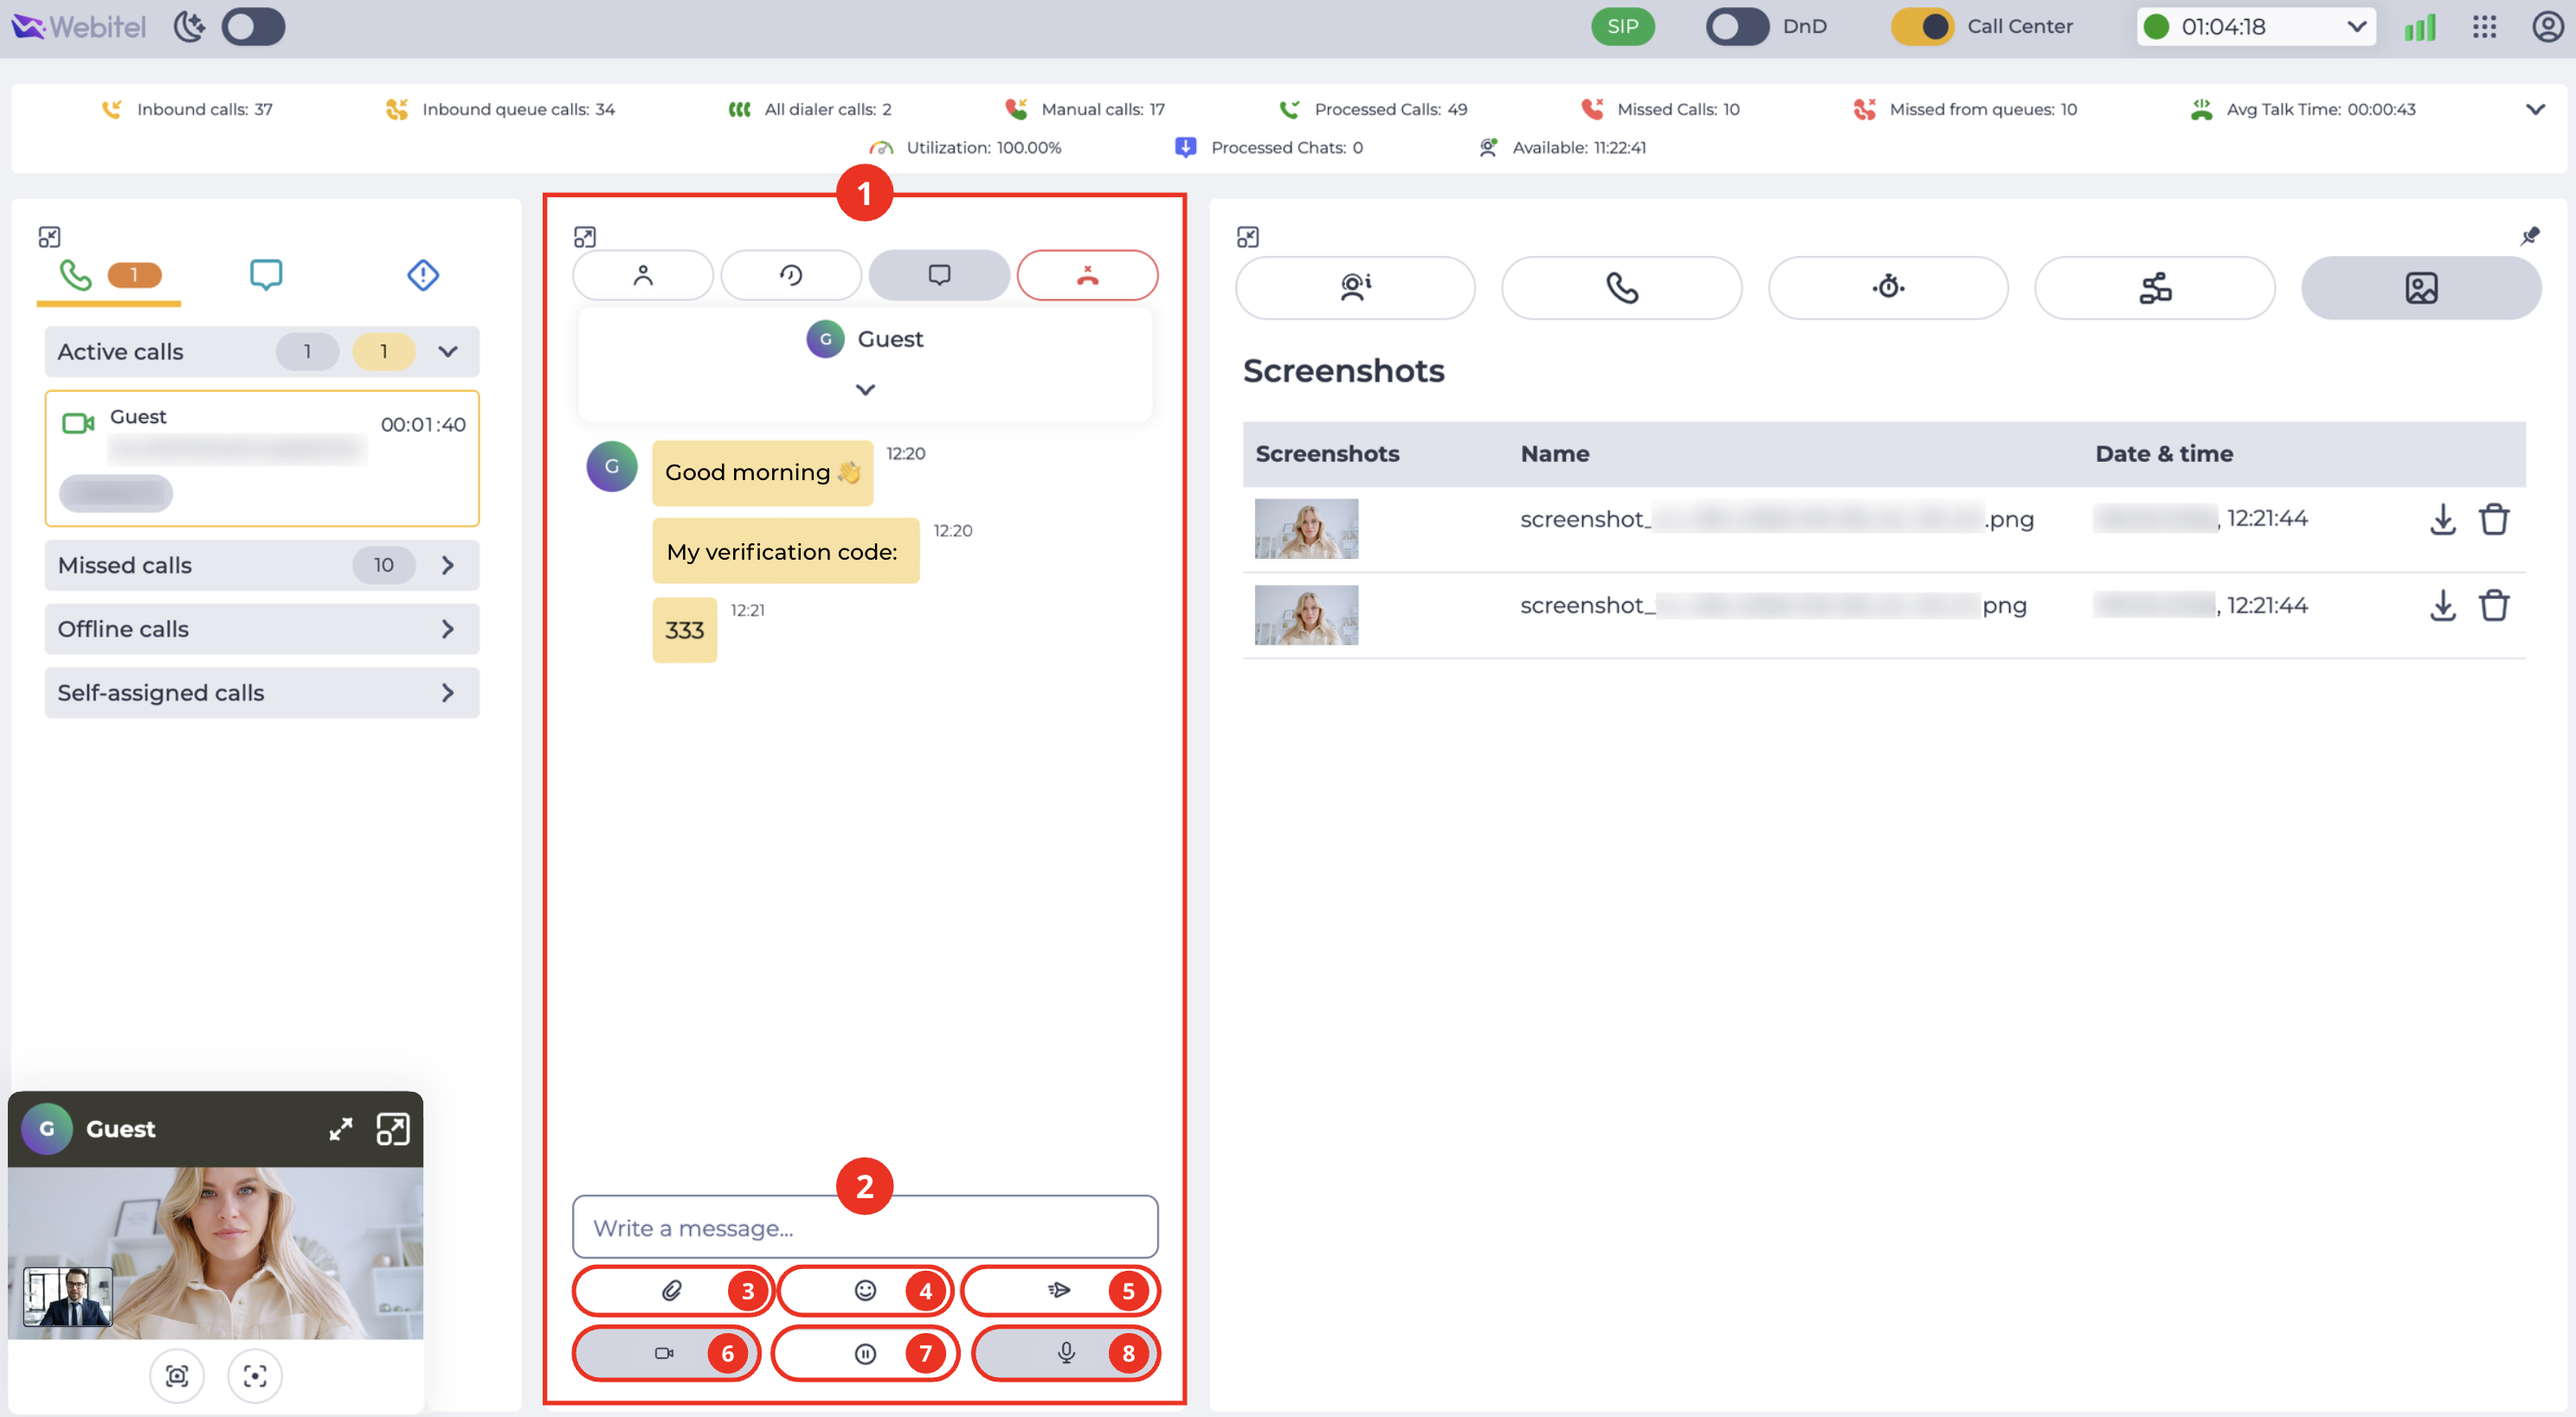Toggle the microphone mute button
This screenshot has height=1417, width=2576.
click(1066, 1354)
